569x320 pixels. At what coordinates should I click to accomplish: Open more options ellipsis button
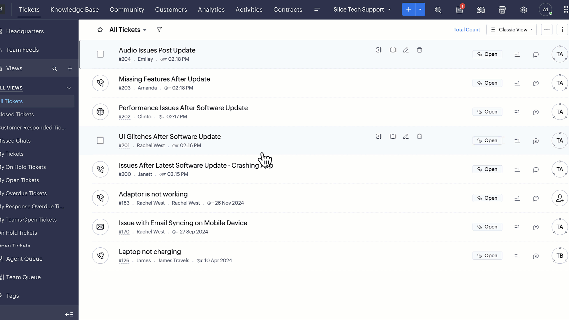(546, 30)
